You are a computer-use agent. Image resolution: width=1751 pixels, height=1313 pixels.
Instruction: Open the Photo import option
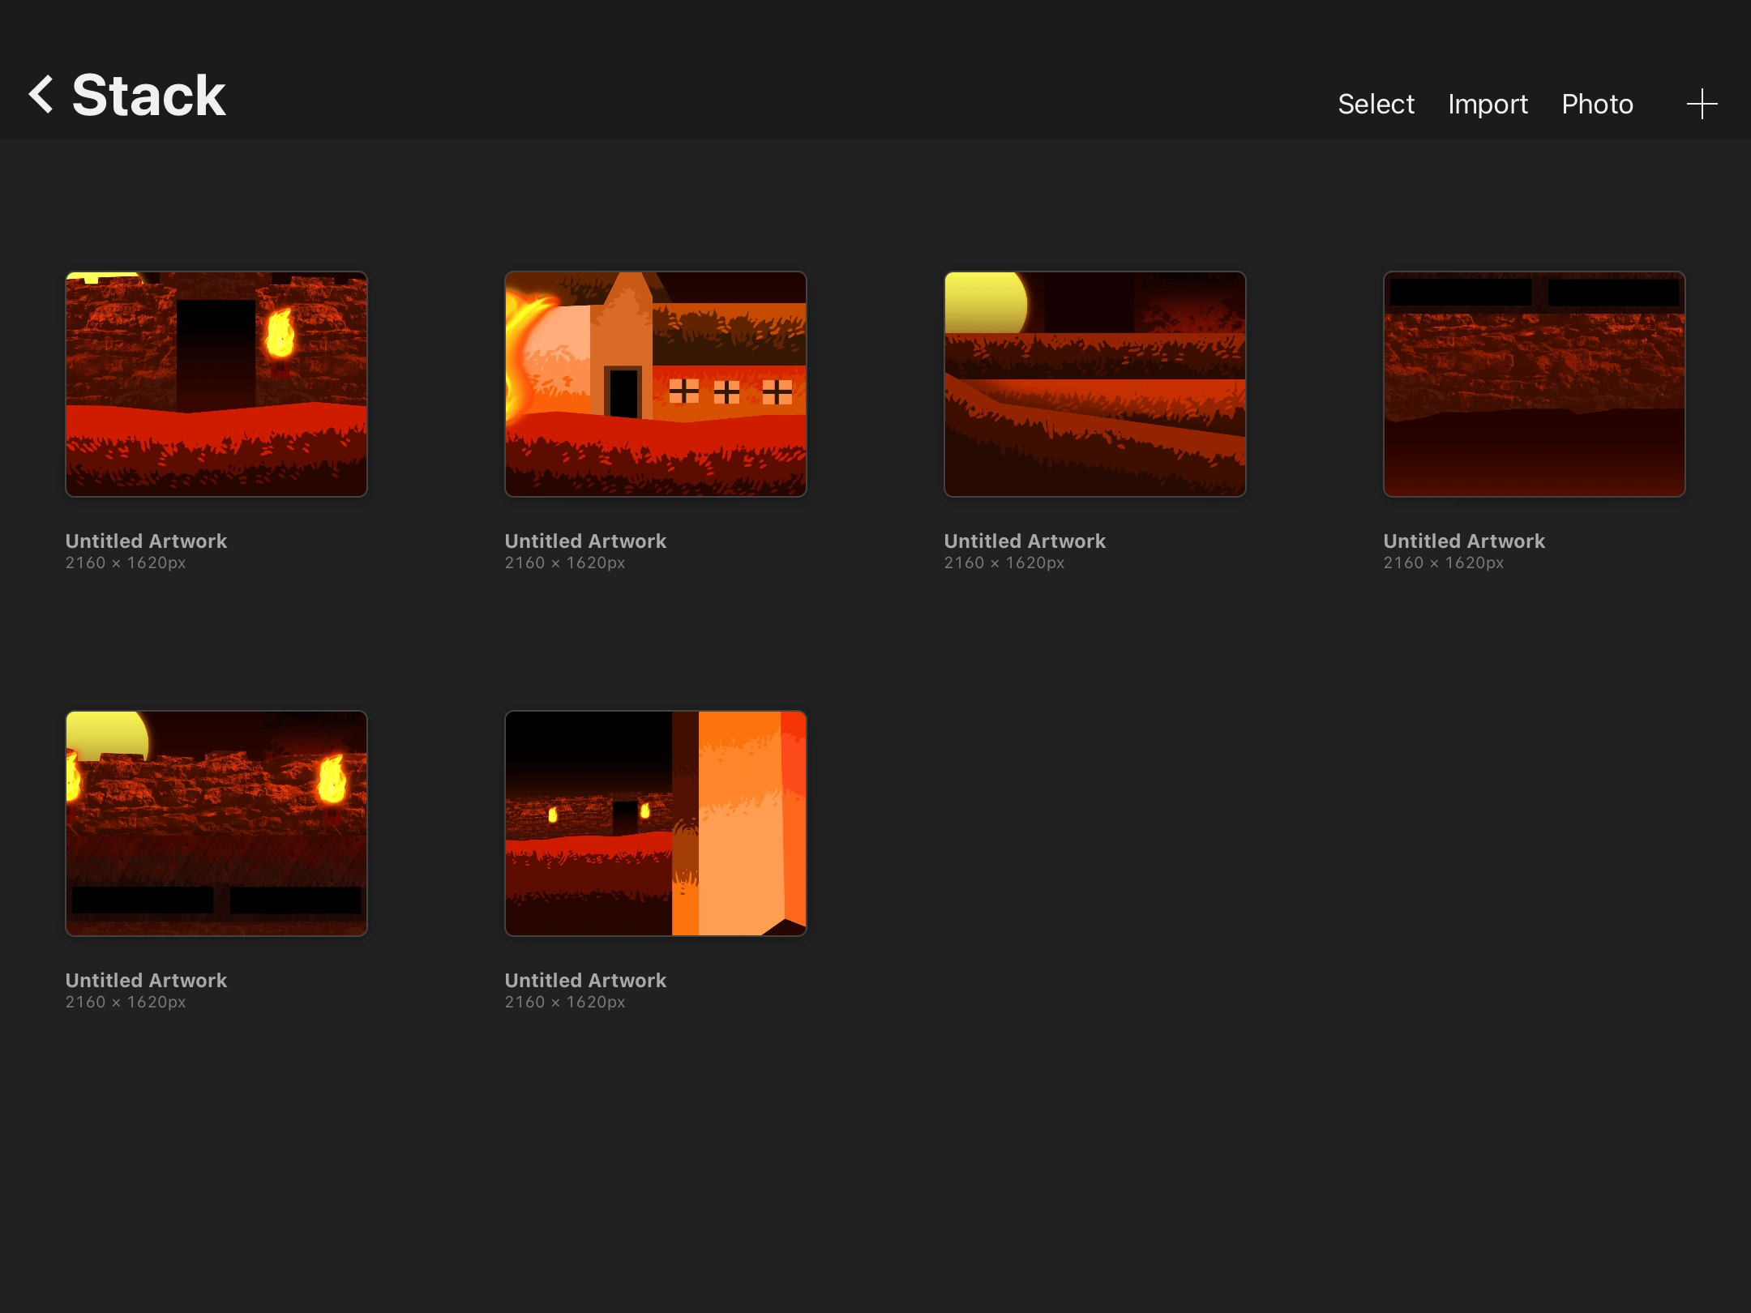tap(1597, 104)
